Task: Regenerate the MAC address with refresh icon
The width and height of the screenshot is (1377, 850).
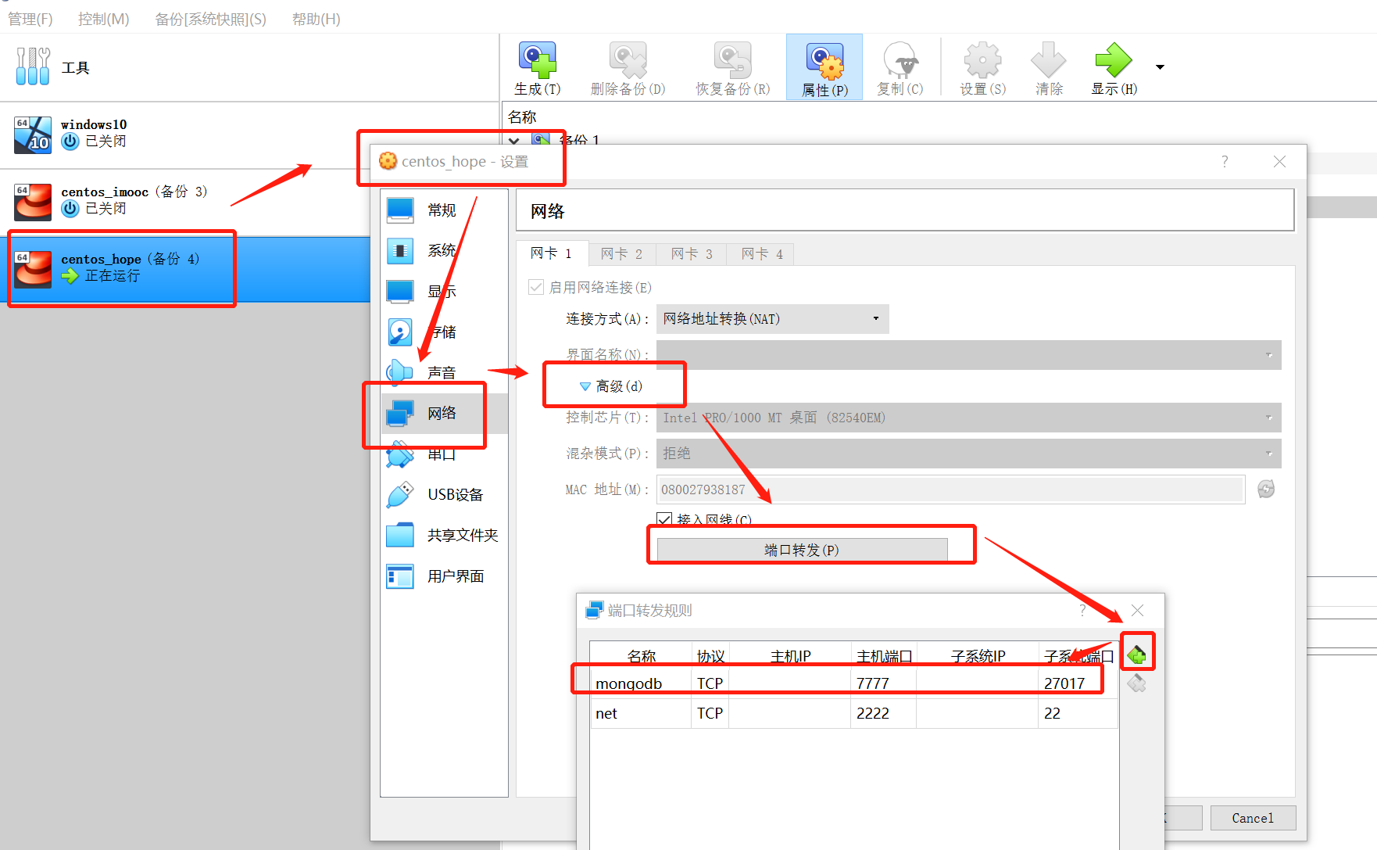Action: coord(1266,489)
